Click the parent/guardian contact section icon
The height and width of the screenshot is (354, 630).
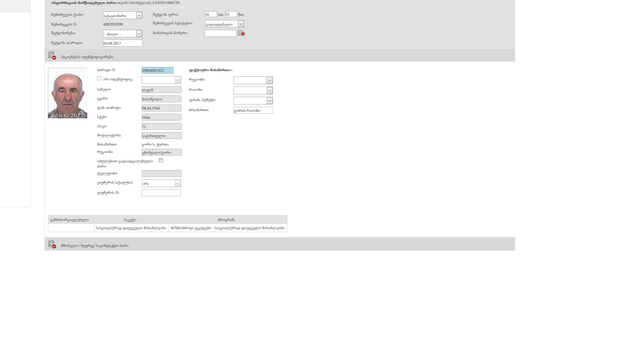(x=52, y=244)
